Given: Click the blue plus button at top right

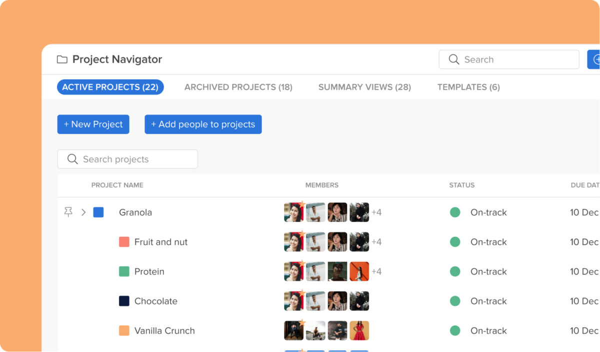Looking at the screenshot, I should 594,60.
